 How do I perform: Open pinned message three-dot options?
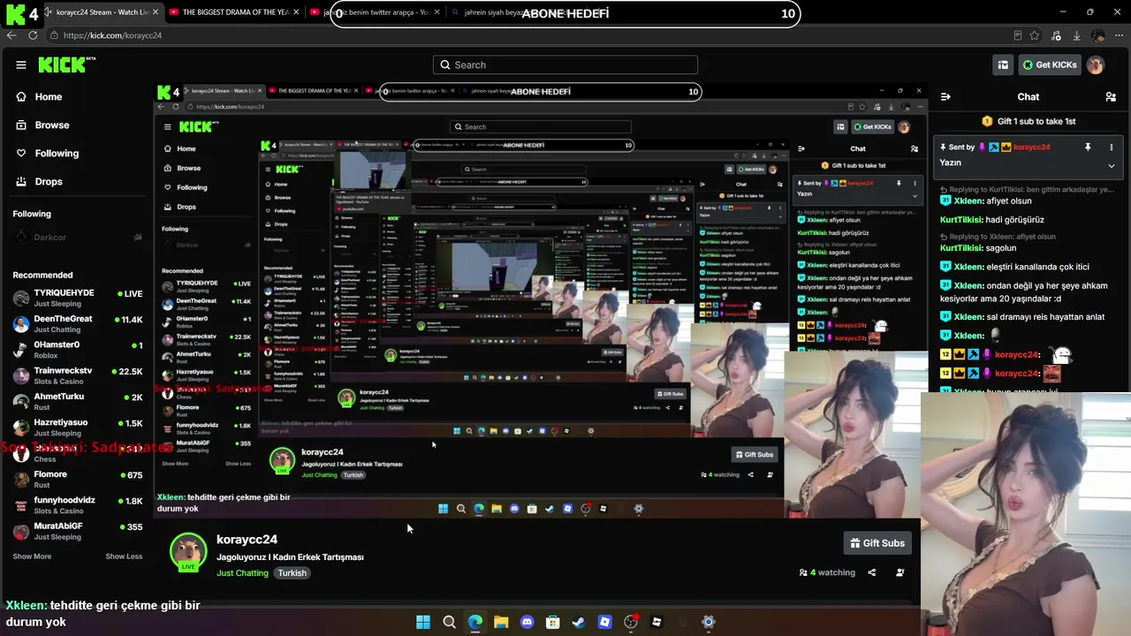(x=1112, y=148)
